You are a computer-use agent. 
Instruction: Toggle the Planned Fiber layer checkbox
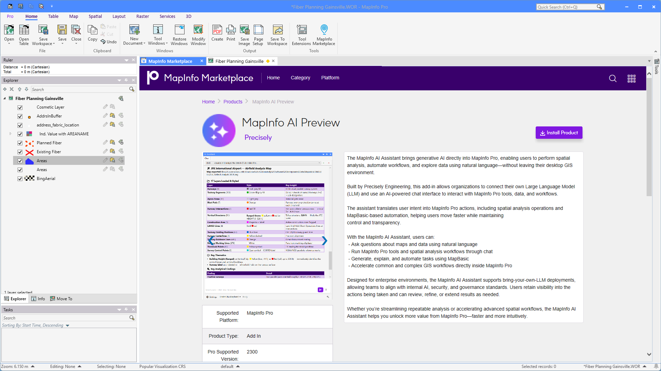[20, 143]
